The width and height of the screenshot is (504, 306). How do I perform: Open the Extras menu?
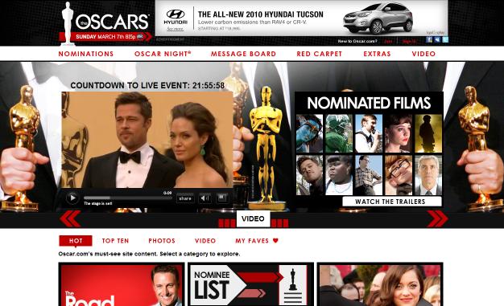[377, 54]
